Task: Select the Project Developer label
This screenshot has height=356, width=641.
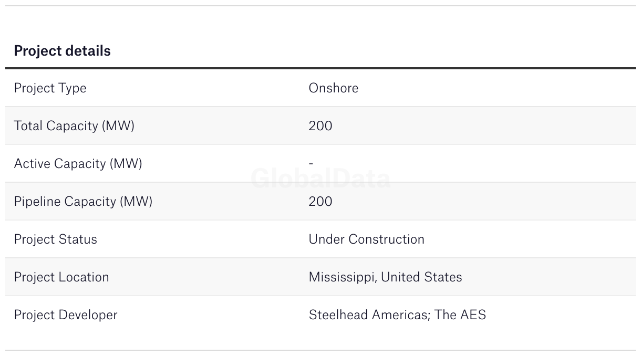Action: coord(66,315)
